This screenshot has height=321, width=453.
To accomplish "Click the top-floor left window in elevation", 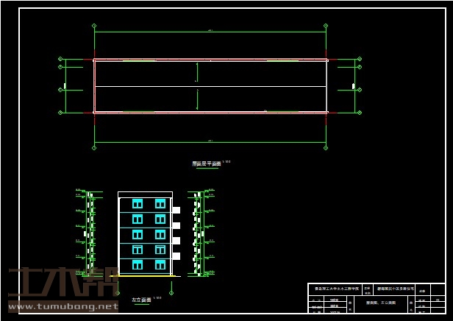I will [138, 203].
